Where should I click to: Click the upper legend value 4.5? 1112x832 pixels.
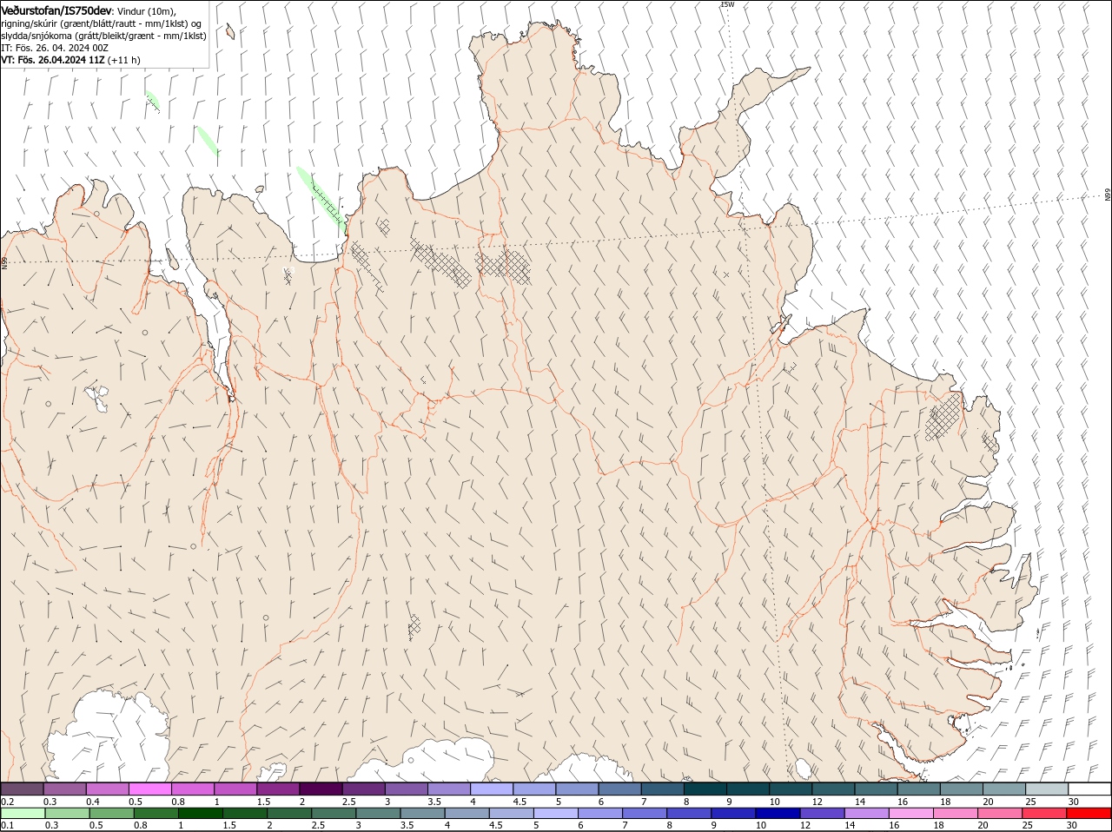pos(520,802)
